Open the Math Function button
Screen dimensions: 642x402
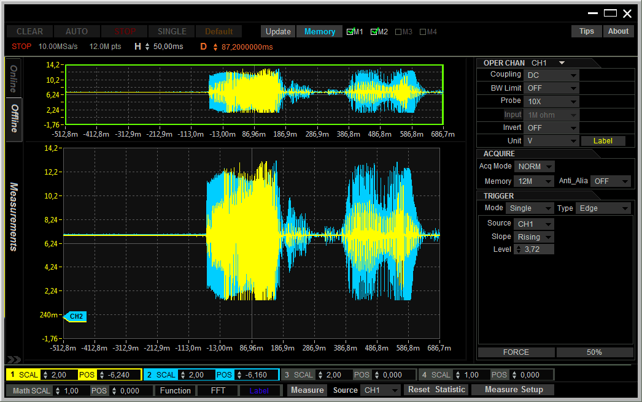176,390
